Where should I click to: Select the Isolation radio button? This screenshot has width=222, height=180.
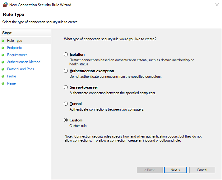pos(66,55)
